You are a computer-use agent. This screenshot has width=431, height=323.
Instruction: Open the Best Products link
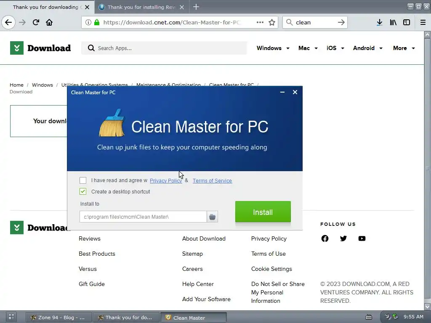point(97,254)
